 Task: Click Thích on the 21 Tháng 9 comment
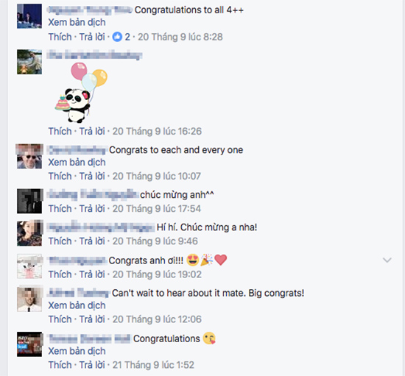point(60,365)
